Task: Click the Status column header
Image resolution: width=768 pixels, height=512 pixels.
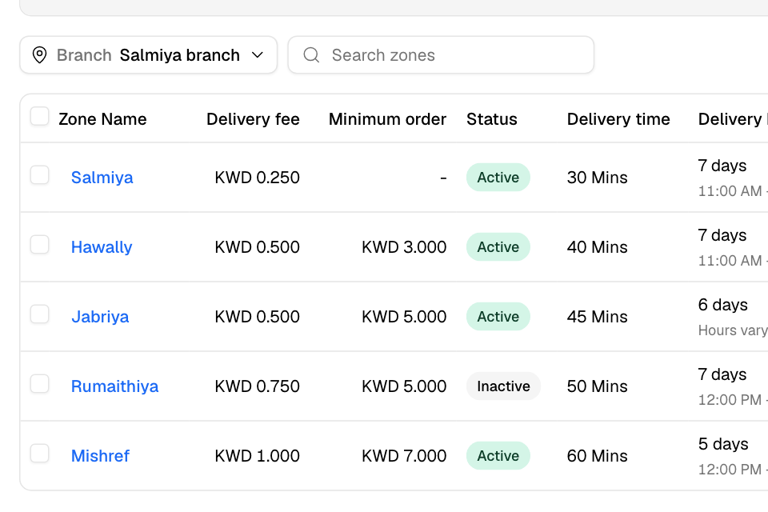Action: pos(492,119)
